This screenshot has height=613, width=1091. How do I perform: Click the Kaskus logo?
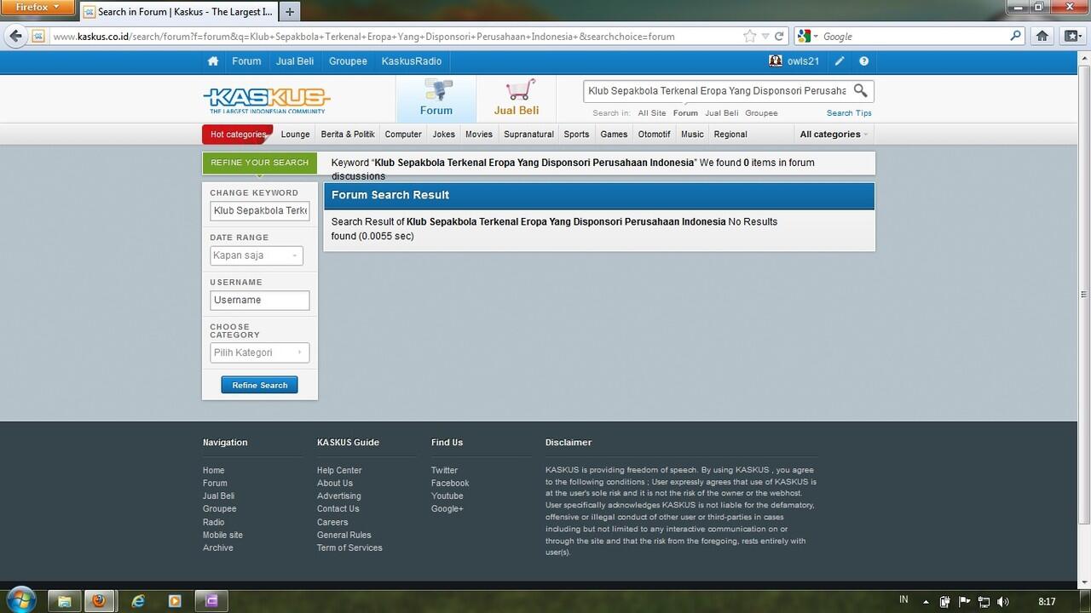(x=267, y=100)
